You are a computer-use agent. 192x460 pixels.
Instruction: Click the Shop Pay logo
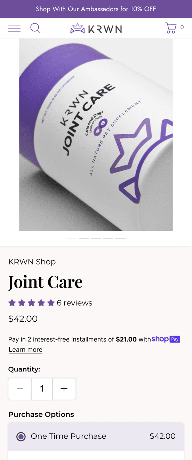pos(166,339)
